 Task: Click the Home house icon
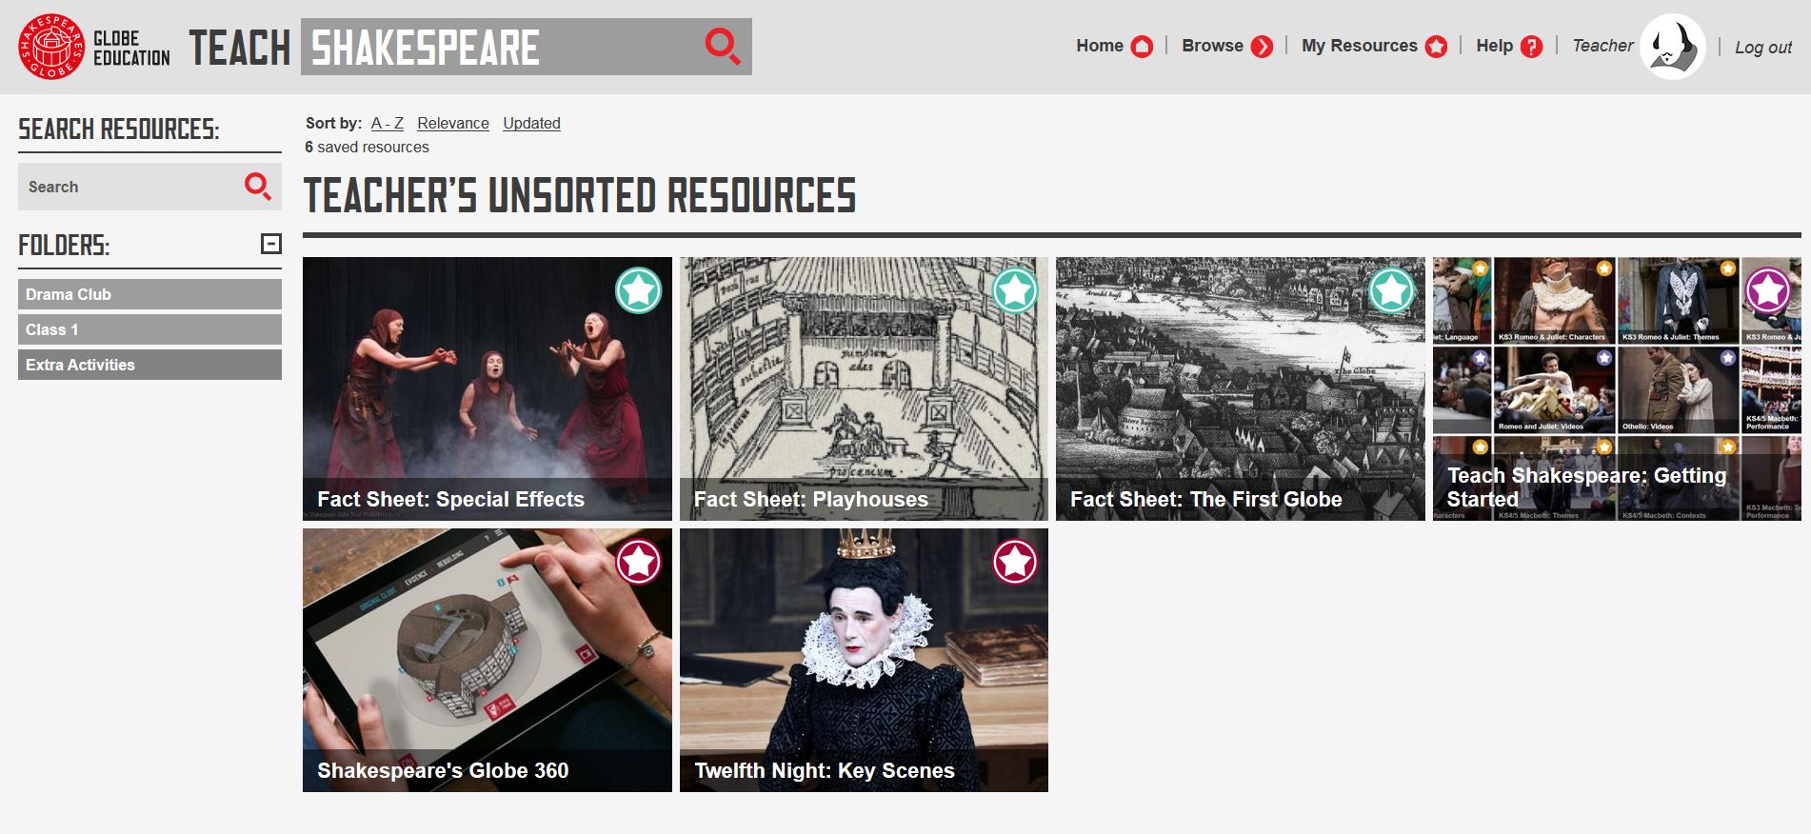[x=1142, y=46]
